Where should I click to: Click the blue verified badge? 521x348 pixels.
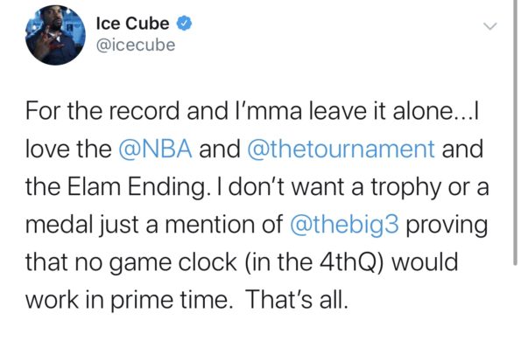point(184,24)
